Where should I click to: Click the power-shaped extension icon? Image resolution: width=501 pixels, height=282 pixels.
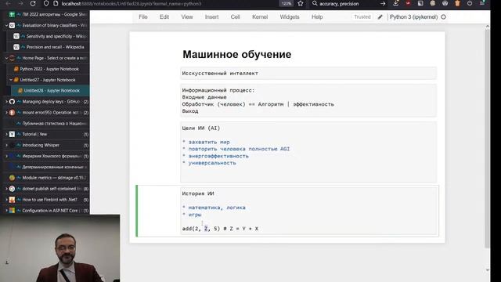pyautogui.click(x=470, y=3)
